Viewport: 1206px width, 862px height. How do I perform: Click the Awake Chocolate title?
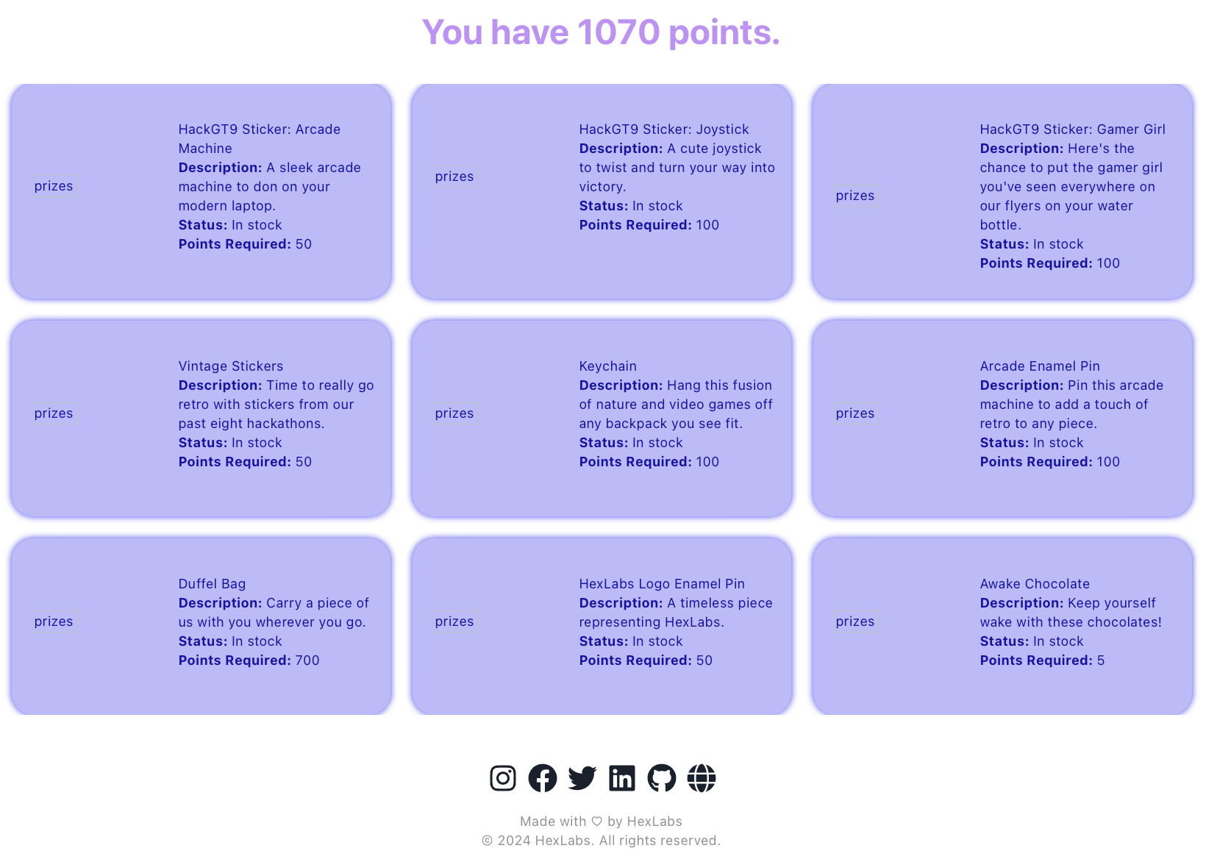[x=1035, y=584]
